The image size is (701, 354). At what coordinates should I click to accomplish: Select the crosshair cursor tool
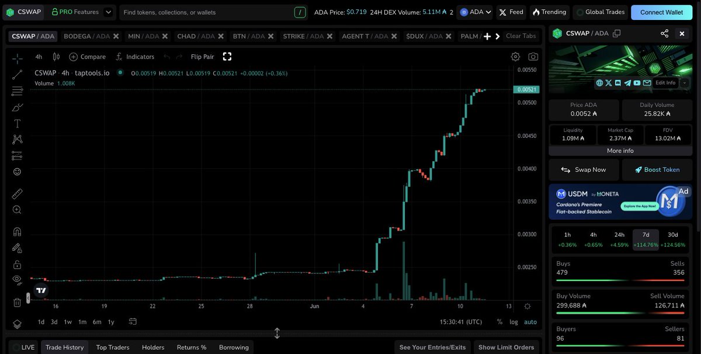pos(17,58)
